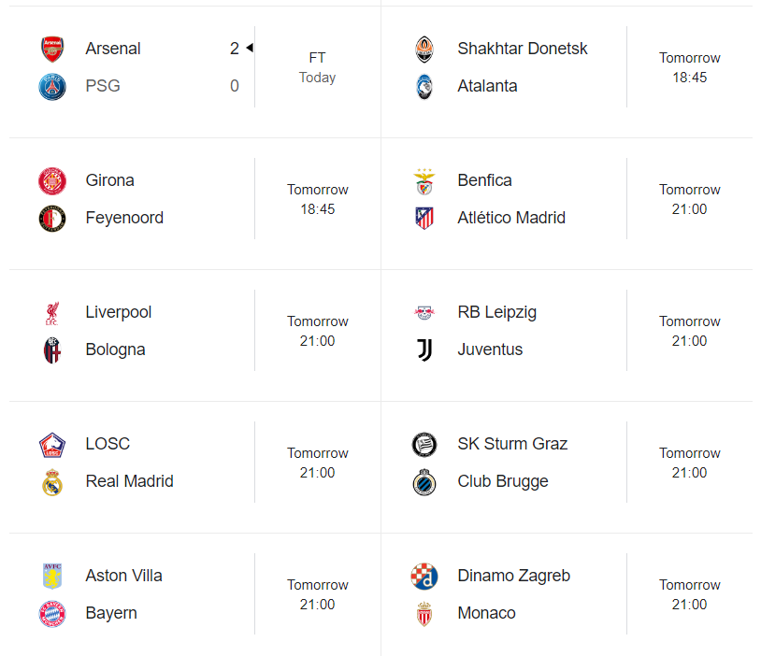This screenshot has height=656, width=761.
Task: Click the Real Madrid crest
Action: tap(52, 482)
